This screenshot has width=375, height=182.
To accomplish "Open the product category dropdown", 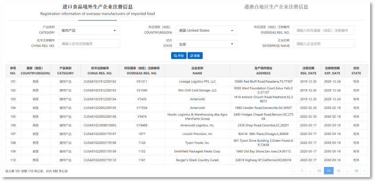I will click(89, 30).
